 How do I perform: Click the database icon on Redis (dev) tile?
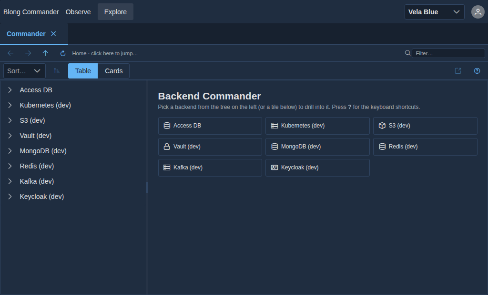tap(382, 147)
